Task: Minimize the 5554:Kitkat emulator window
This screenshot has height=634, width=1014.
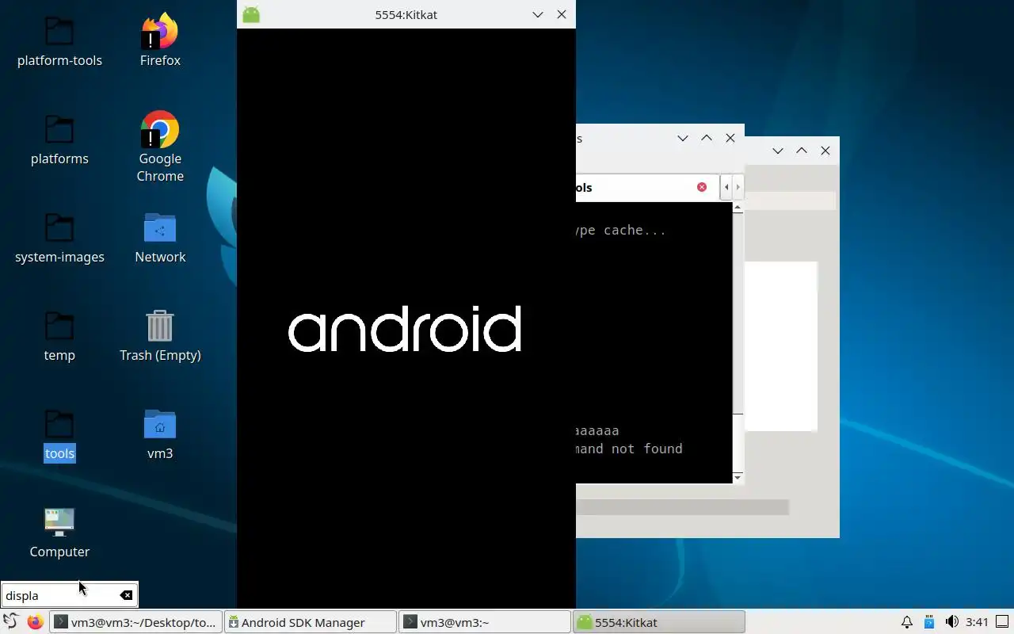Action: coord(538,14)
